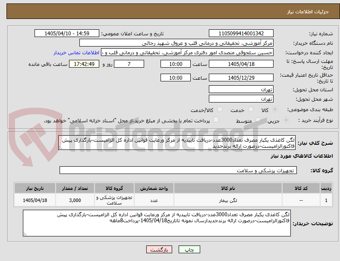Toggle the اسناد خزانه اسلامی payment checkbox
Screen dimensions: 340x261
click(x=216, y=120)
